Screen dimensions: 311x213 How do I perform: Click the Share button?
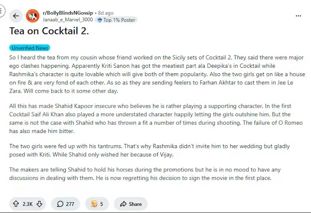(131, 204)
